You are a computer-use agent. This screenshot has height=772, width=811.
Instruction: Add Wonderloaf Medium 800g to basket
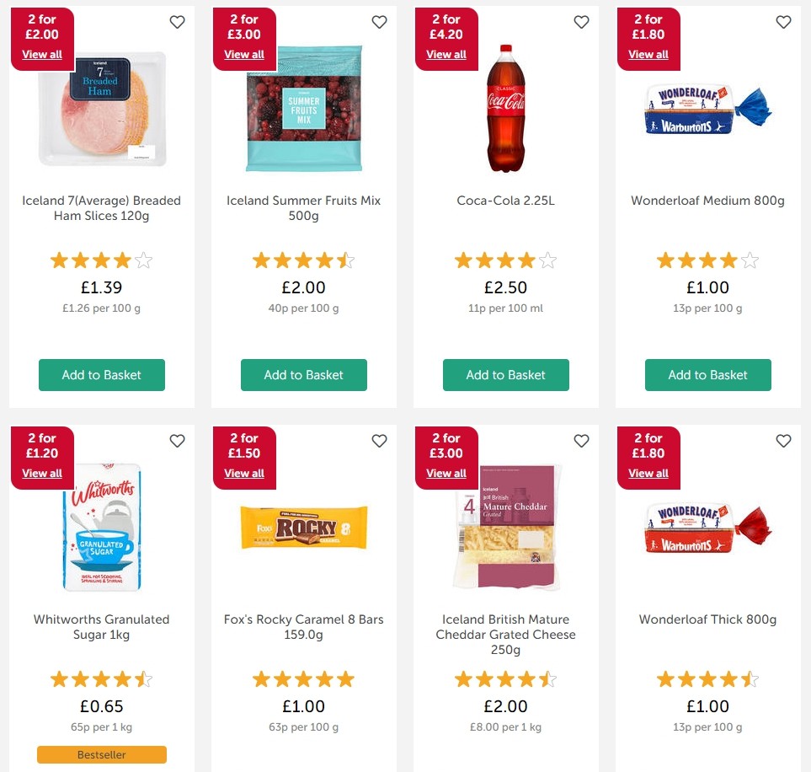click(707, 375)
